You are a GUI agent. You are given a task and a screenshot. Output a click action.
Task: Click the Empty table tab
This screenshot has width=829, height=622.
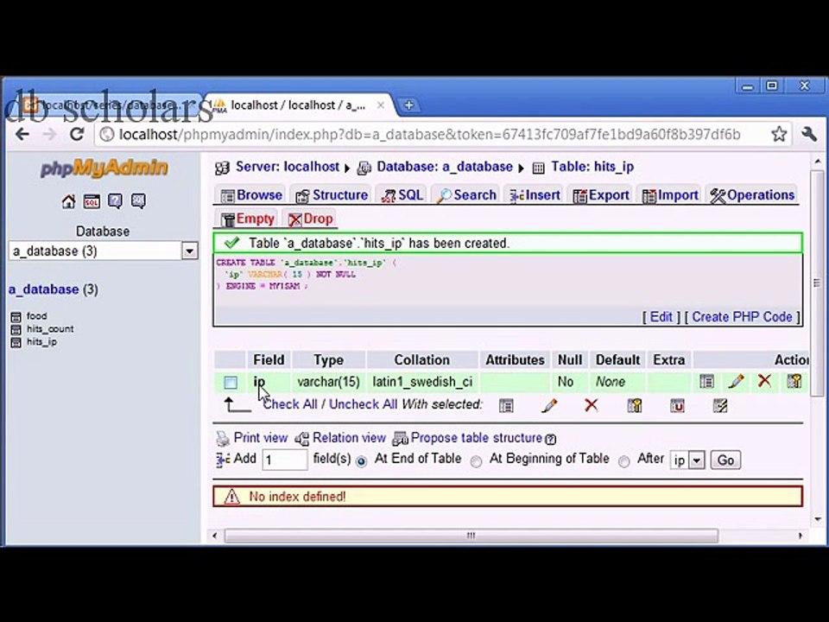(x=248, y=219)
